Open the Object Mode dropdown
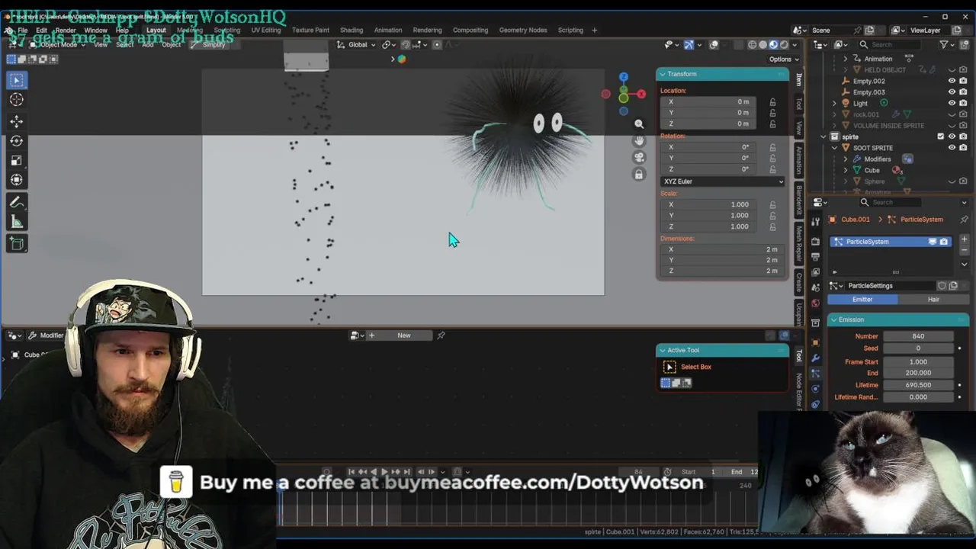This screenshot has height=549, width=976. coord(58,45)
